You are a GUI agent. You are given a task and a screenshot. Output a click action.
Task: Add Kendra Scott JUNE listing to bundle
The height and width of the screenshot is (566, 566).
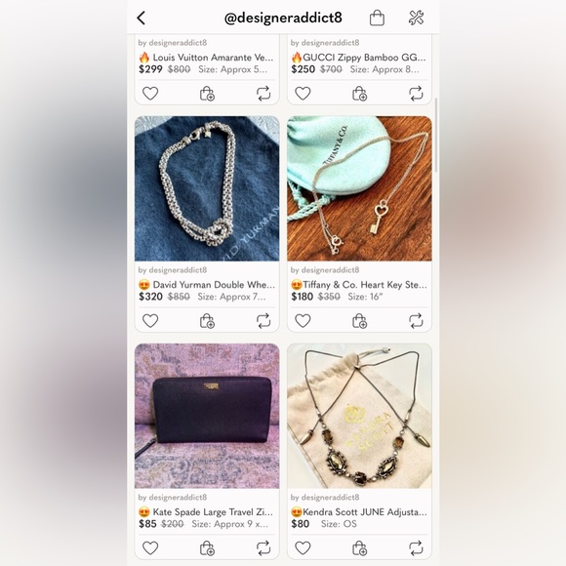point(359,548)
